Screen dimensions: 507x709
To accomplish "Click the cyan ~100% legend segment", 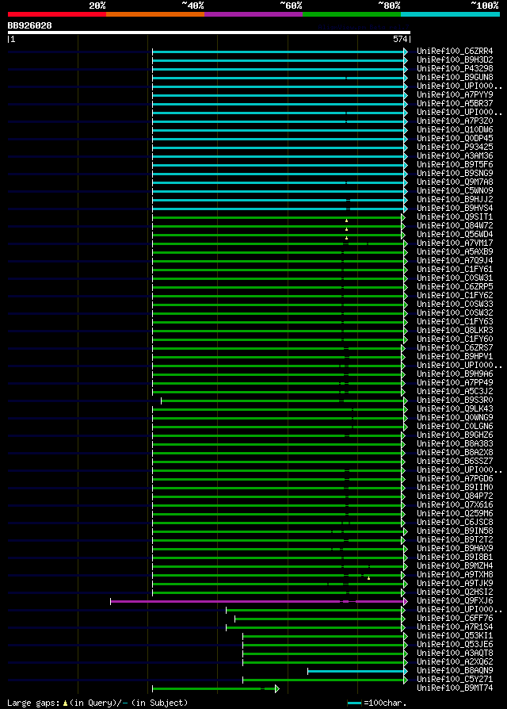I will click(x=450, y=14).
